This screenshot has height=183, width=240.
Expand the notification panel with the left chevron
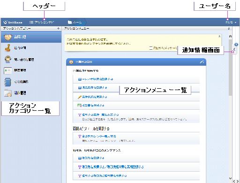[234, 49]
